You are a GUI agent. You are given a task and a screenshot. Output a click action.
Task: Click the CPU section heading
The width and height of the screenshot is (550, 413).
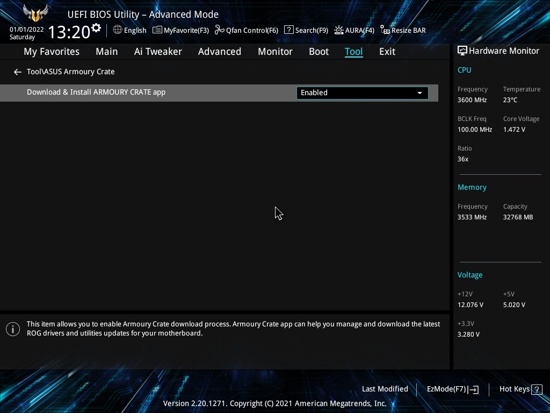tap(464, 70)
